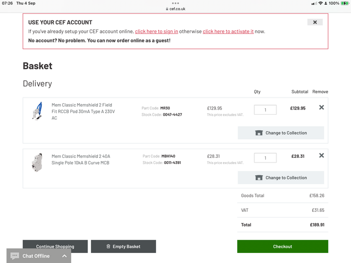The width and height of the screenshot is (351, 263).
Task: Remove the 40A MCB item from basket
Action: coord(321,155)
